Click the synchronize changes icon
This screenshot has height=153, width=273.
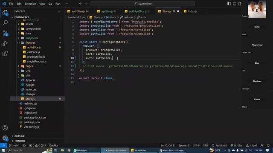tap(24, 145)
